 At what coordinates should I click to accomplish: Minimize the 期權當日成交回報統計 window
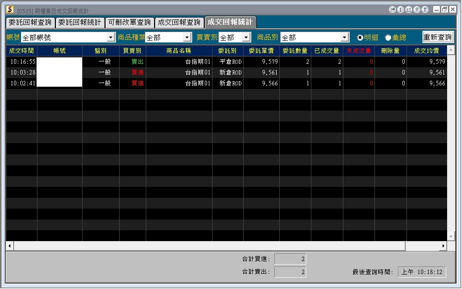point(436,9)
